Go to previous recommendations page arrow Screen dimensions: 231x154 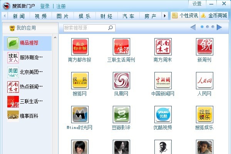point(193,27)
